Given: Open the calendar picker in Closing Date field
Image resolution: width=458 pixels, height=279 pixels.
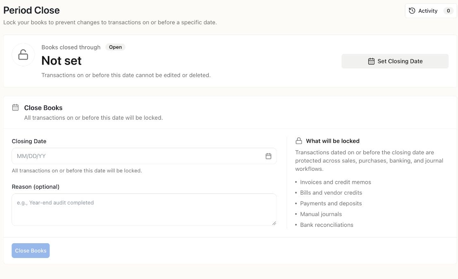Looking at the screenshot, I should click(269, 156).
